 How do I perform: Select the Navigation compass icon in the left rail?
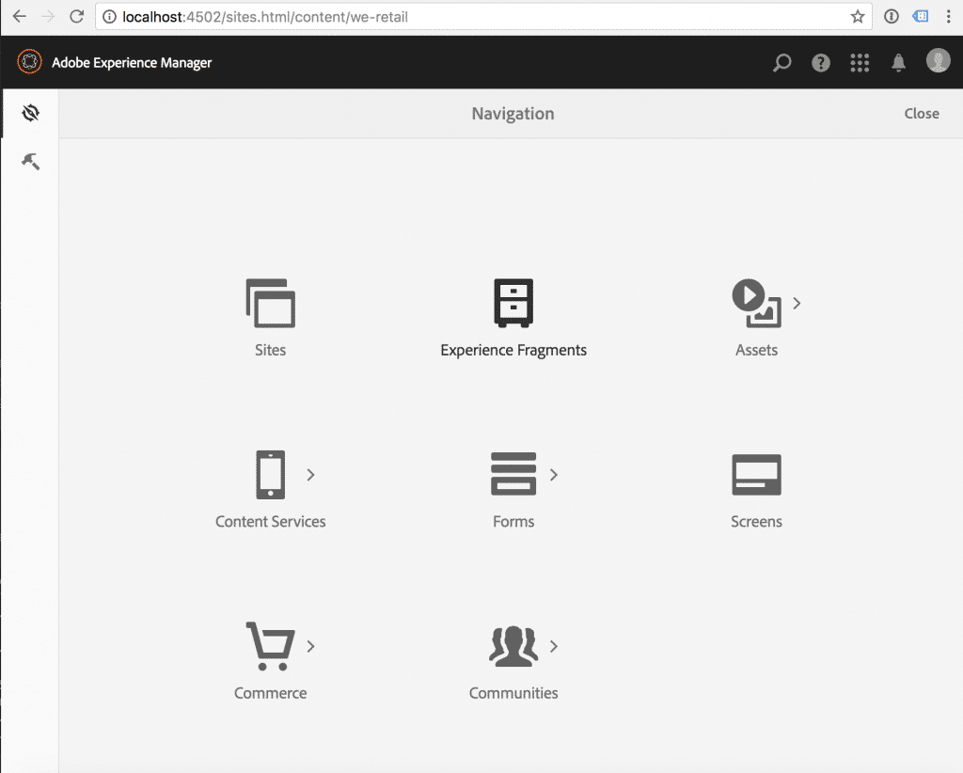tap(31, 113)
